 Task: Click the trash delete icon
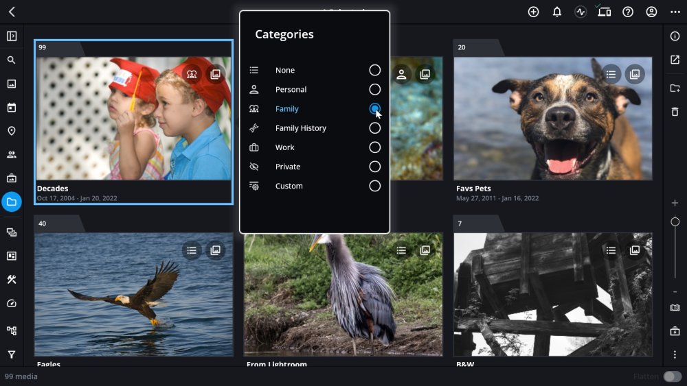click(675, 112)
